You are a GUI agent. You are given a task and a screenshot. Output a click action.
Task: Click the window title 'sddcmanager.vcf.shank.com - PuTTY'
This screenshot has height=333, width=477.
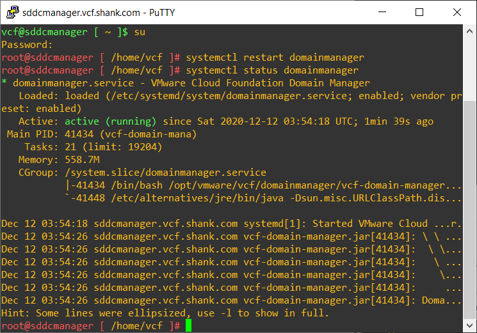pos(99,13)
